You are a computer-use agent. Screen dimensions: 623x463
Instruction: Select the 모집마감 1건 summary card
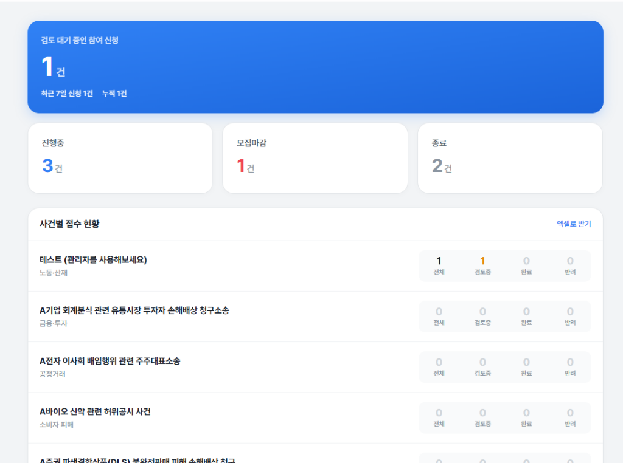(315, 159)
